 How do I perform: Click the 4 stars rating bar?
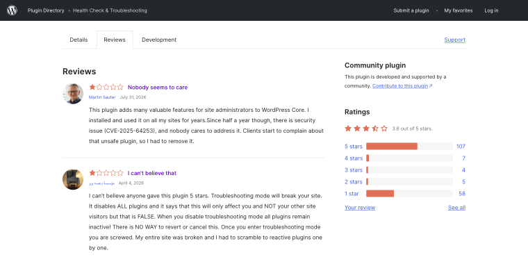tap(409, 158)
